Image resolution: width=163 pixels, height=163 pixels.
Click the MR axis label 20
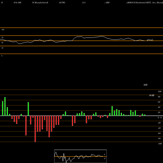pyautogui.click(x=159, y=112)
